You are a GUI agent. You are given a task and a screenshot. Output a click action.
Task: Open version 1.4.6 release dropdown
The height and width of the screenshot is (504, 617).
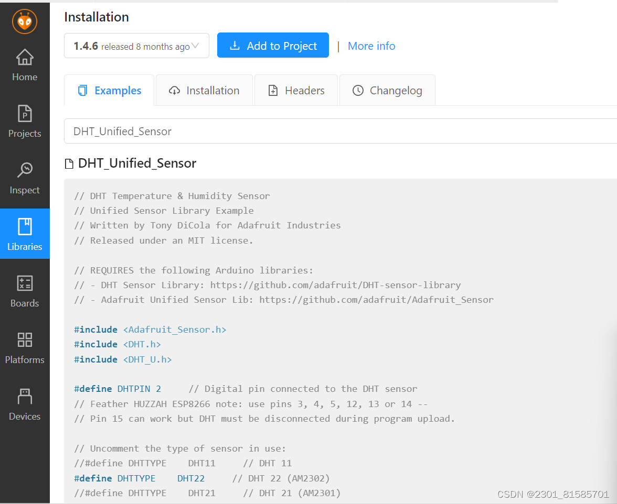[136, 46]
